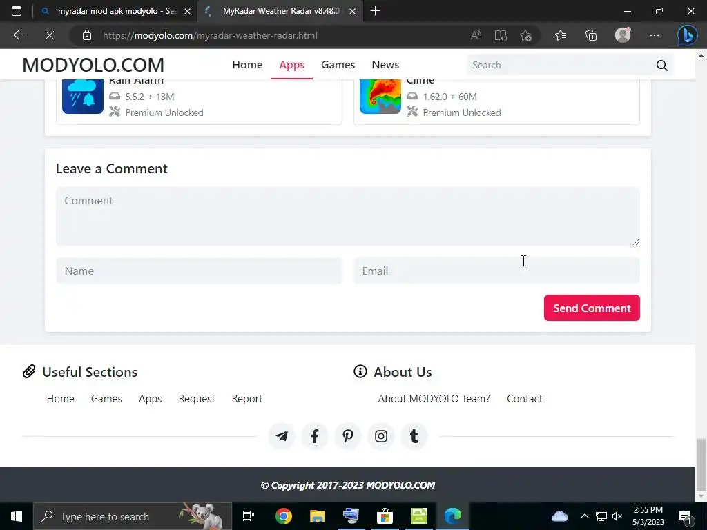Open About MODYOLO Team? link
The height and width of the screenshot is (530, 707).
pos(434,399)
